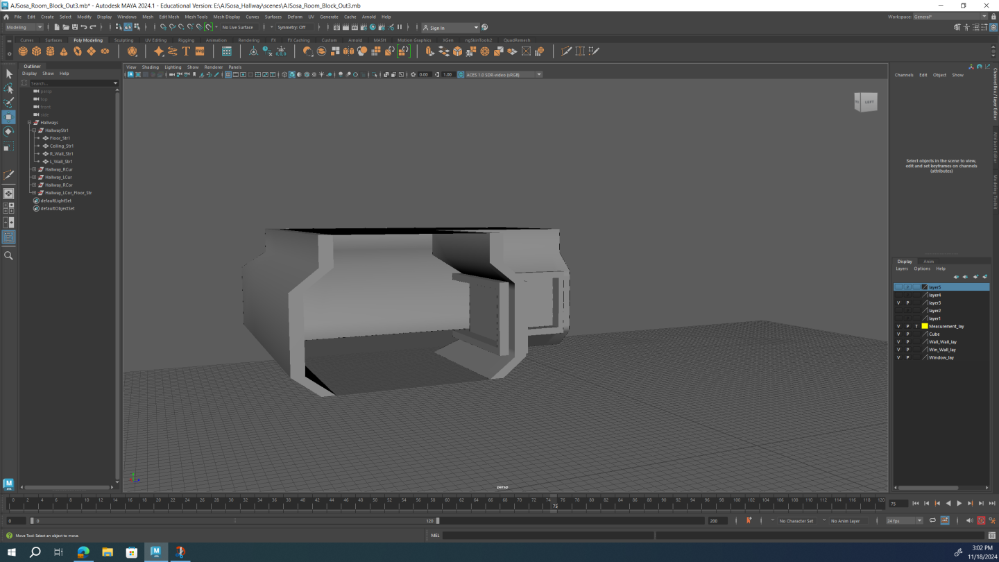Click the Save scene icon
The image size is (999, 562).
(x=75, y=27)
